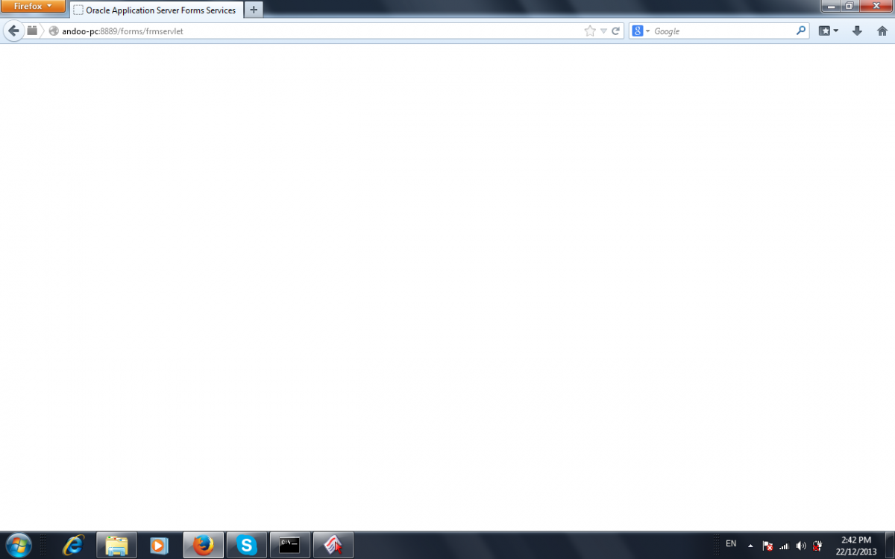Focus the Google search box
This screenshot has width=895, height=559.
tap(720, 31)
